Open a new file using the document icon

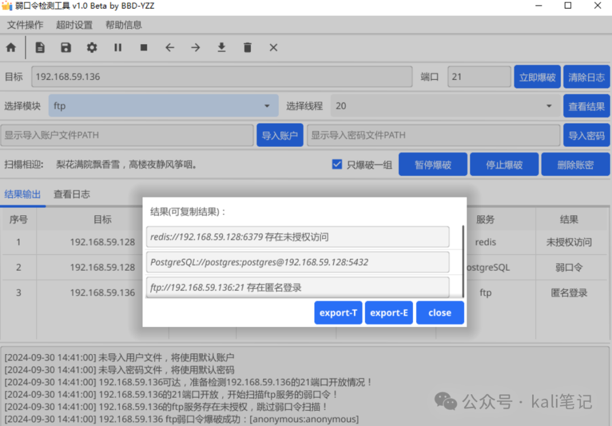[40, 48]
